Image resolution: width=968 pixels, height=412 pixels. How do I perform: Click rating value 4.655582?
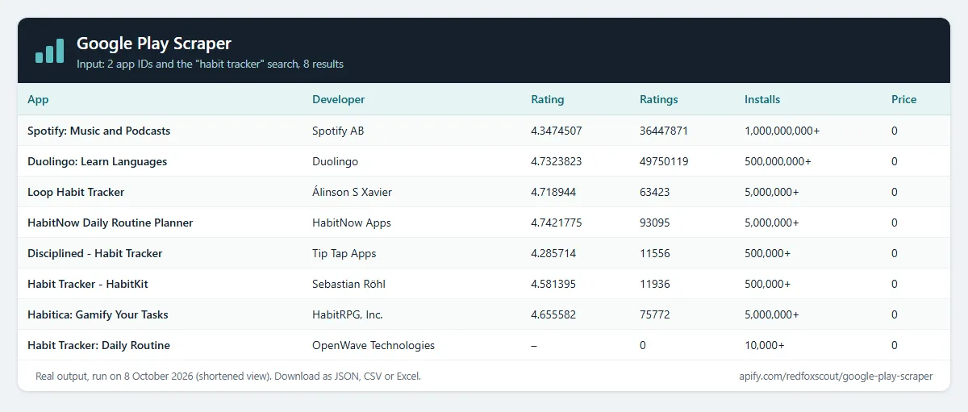[553, 314]
